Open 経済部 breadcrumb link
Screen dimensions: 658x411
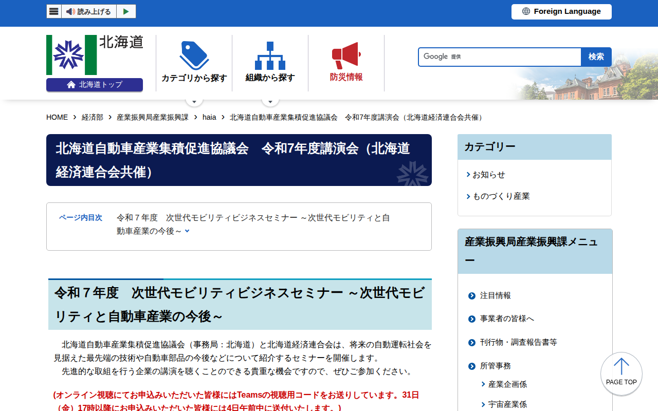tap(93, 117)
